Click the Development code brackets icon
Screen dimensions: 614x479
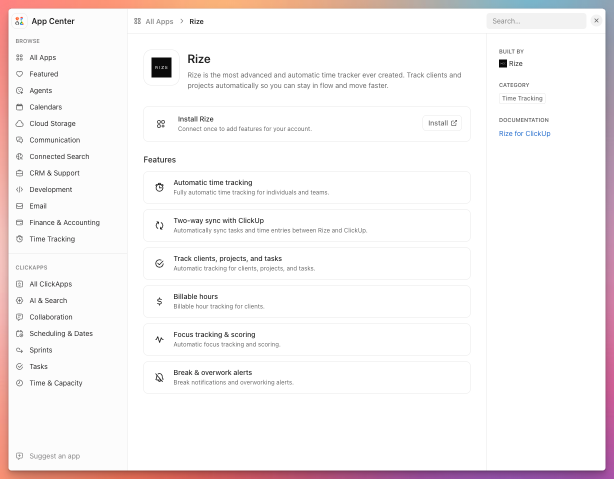[19, 189]
